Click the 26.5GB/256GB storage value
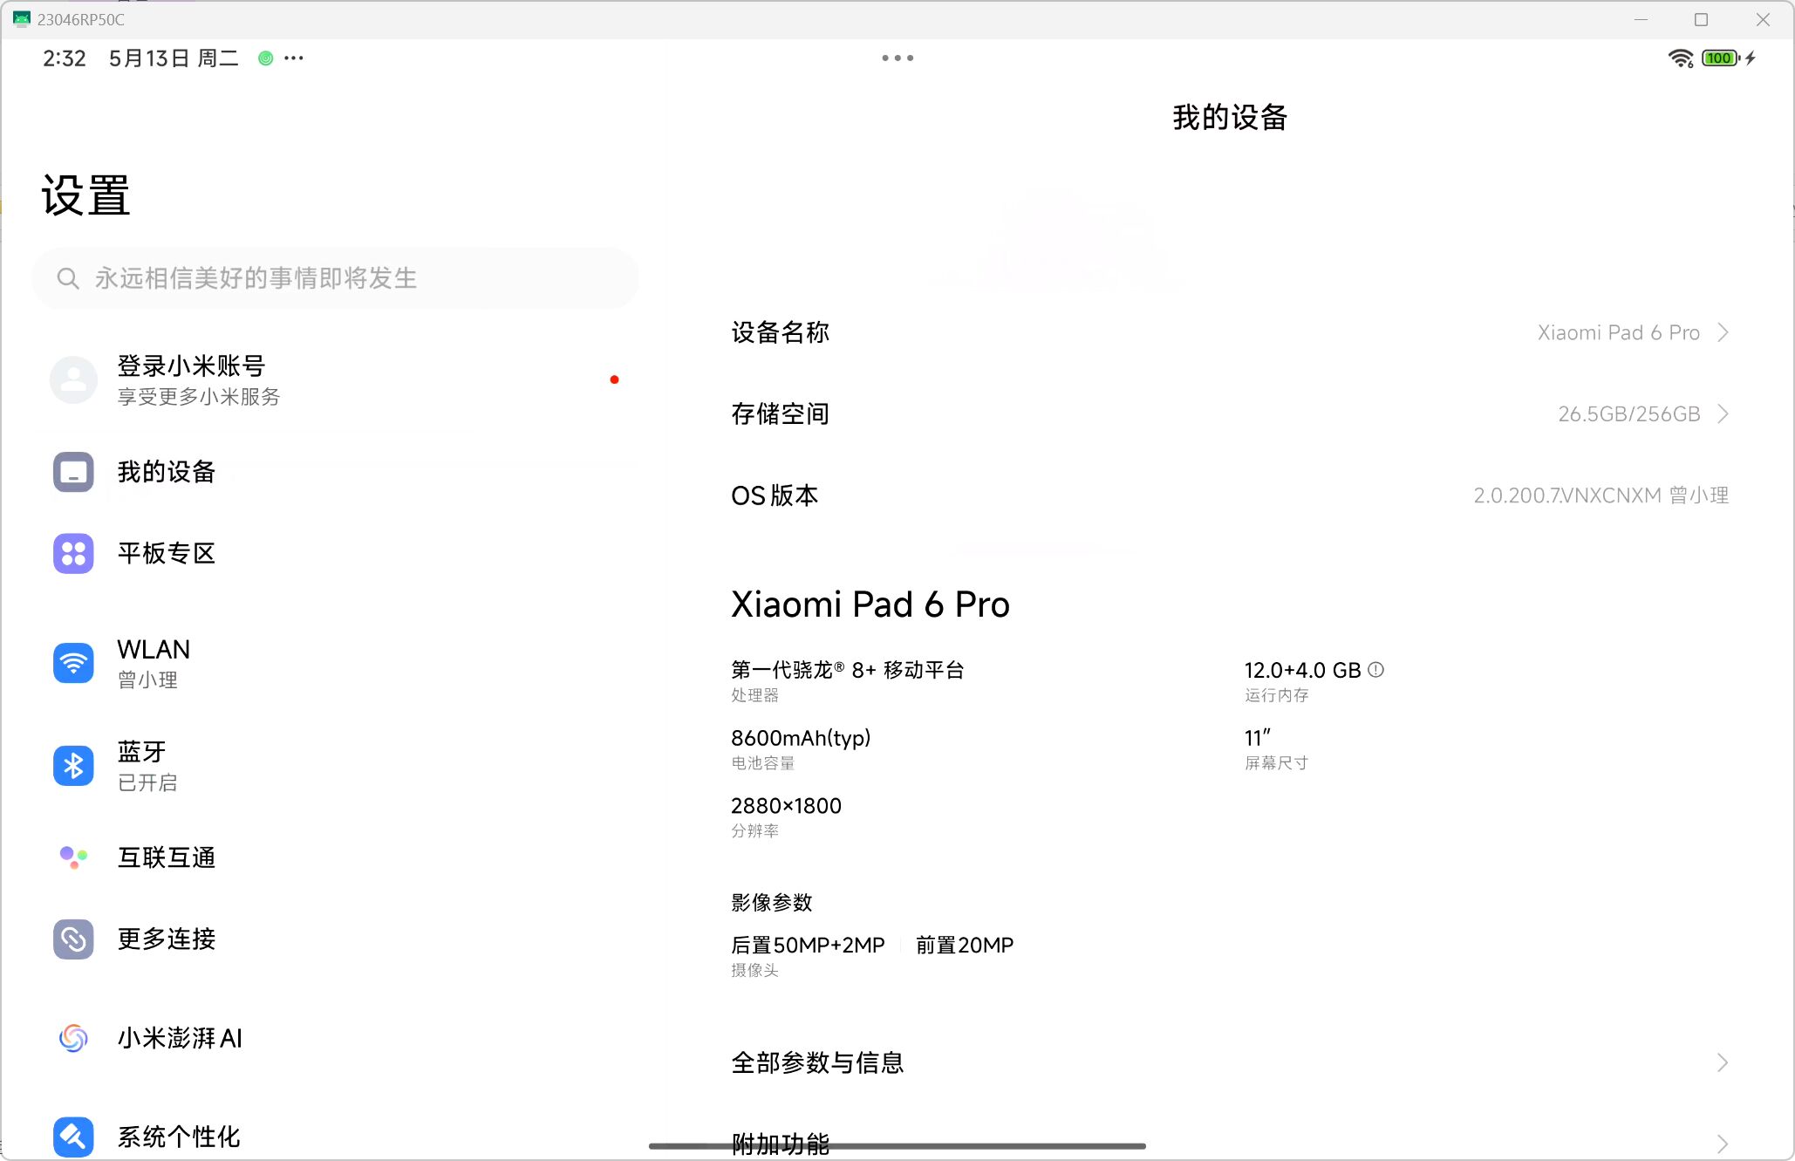The width and height of the screenshot is (1795, 1161). [1628, 413]
